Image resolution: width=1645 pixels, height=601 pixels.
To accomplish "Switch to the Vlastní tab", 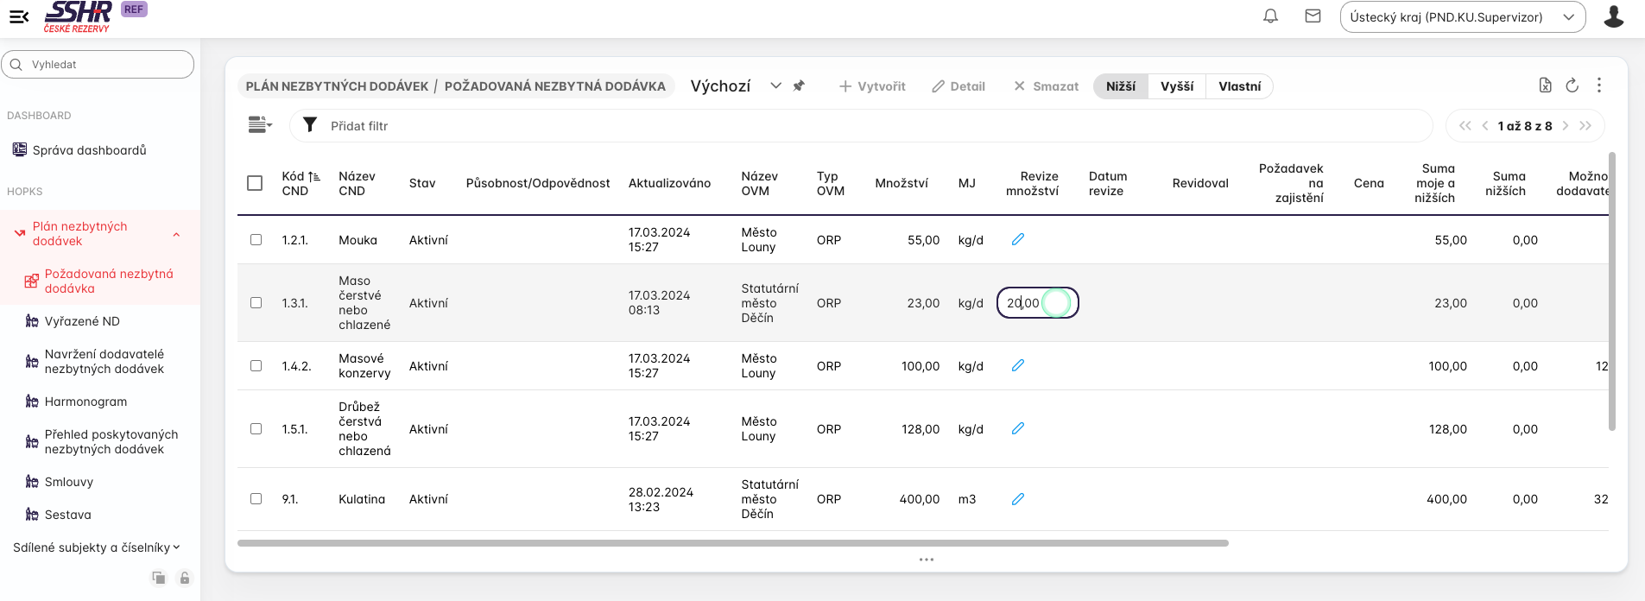I will [x=1239, y=86].
